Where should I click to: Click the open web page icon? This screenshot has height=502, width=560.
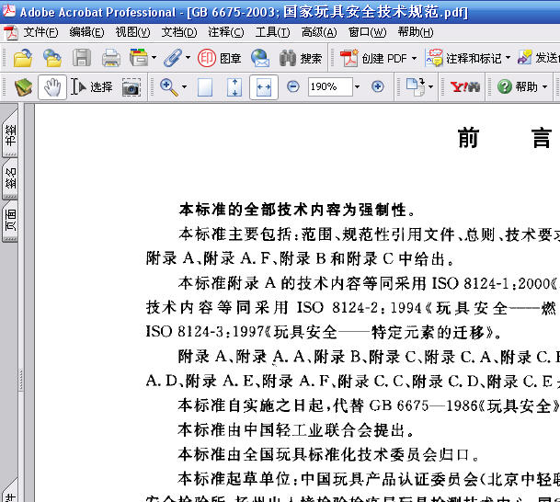click(x=52, y=58)
